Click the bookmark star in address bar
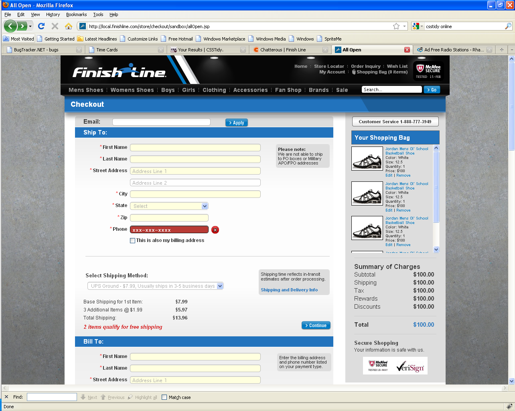The height and width of the screenshot is (411, 515). pyautogui.click(x=396, y=26)
